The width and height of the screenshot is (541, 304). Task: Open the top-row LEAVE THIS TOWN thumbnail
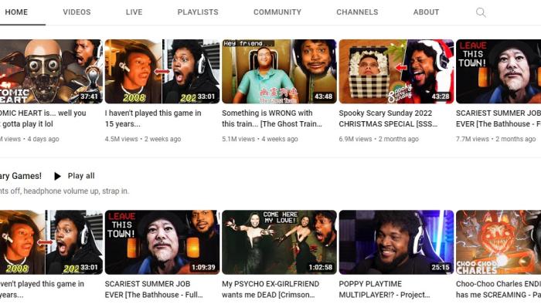498,71
